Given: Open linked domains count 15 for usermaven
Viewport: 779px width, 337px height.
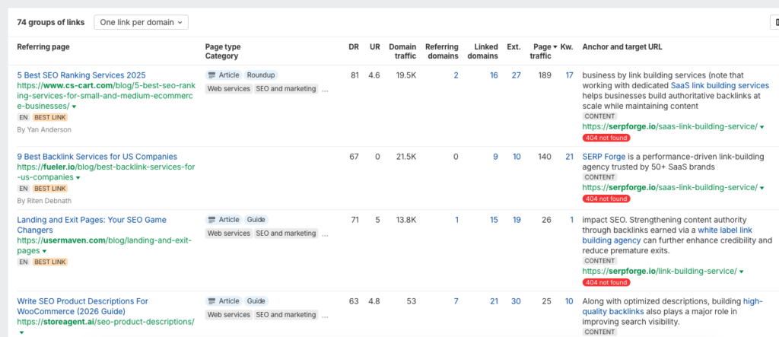Looking at the screenshot, I should click(494, 220).
